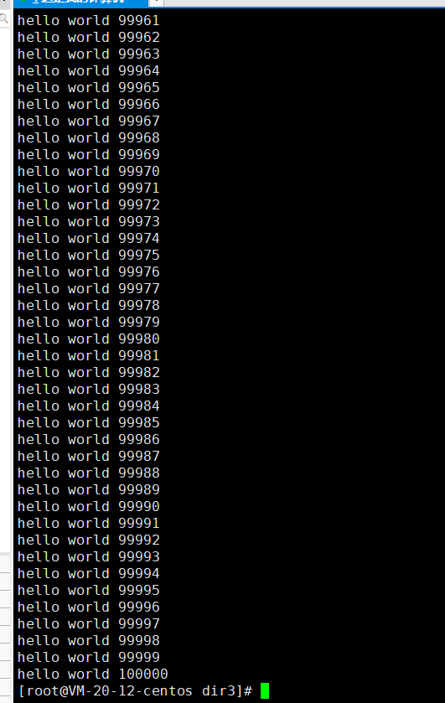Click the output line ending in 99985
The height and width of the screenshot is (703, 445).
click(x=88, y=423)
